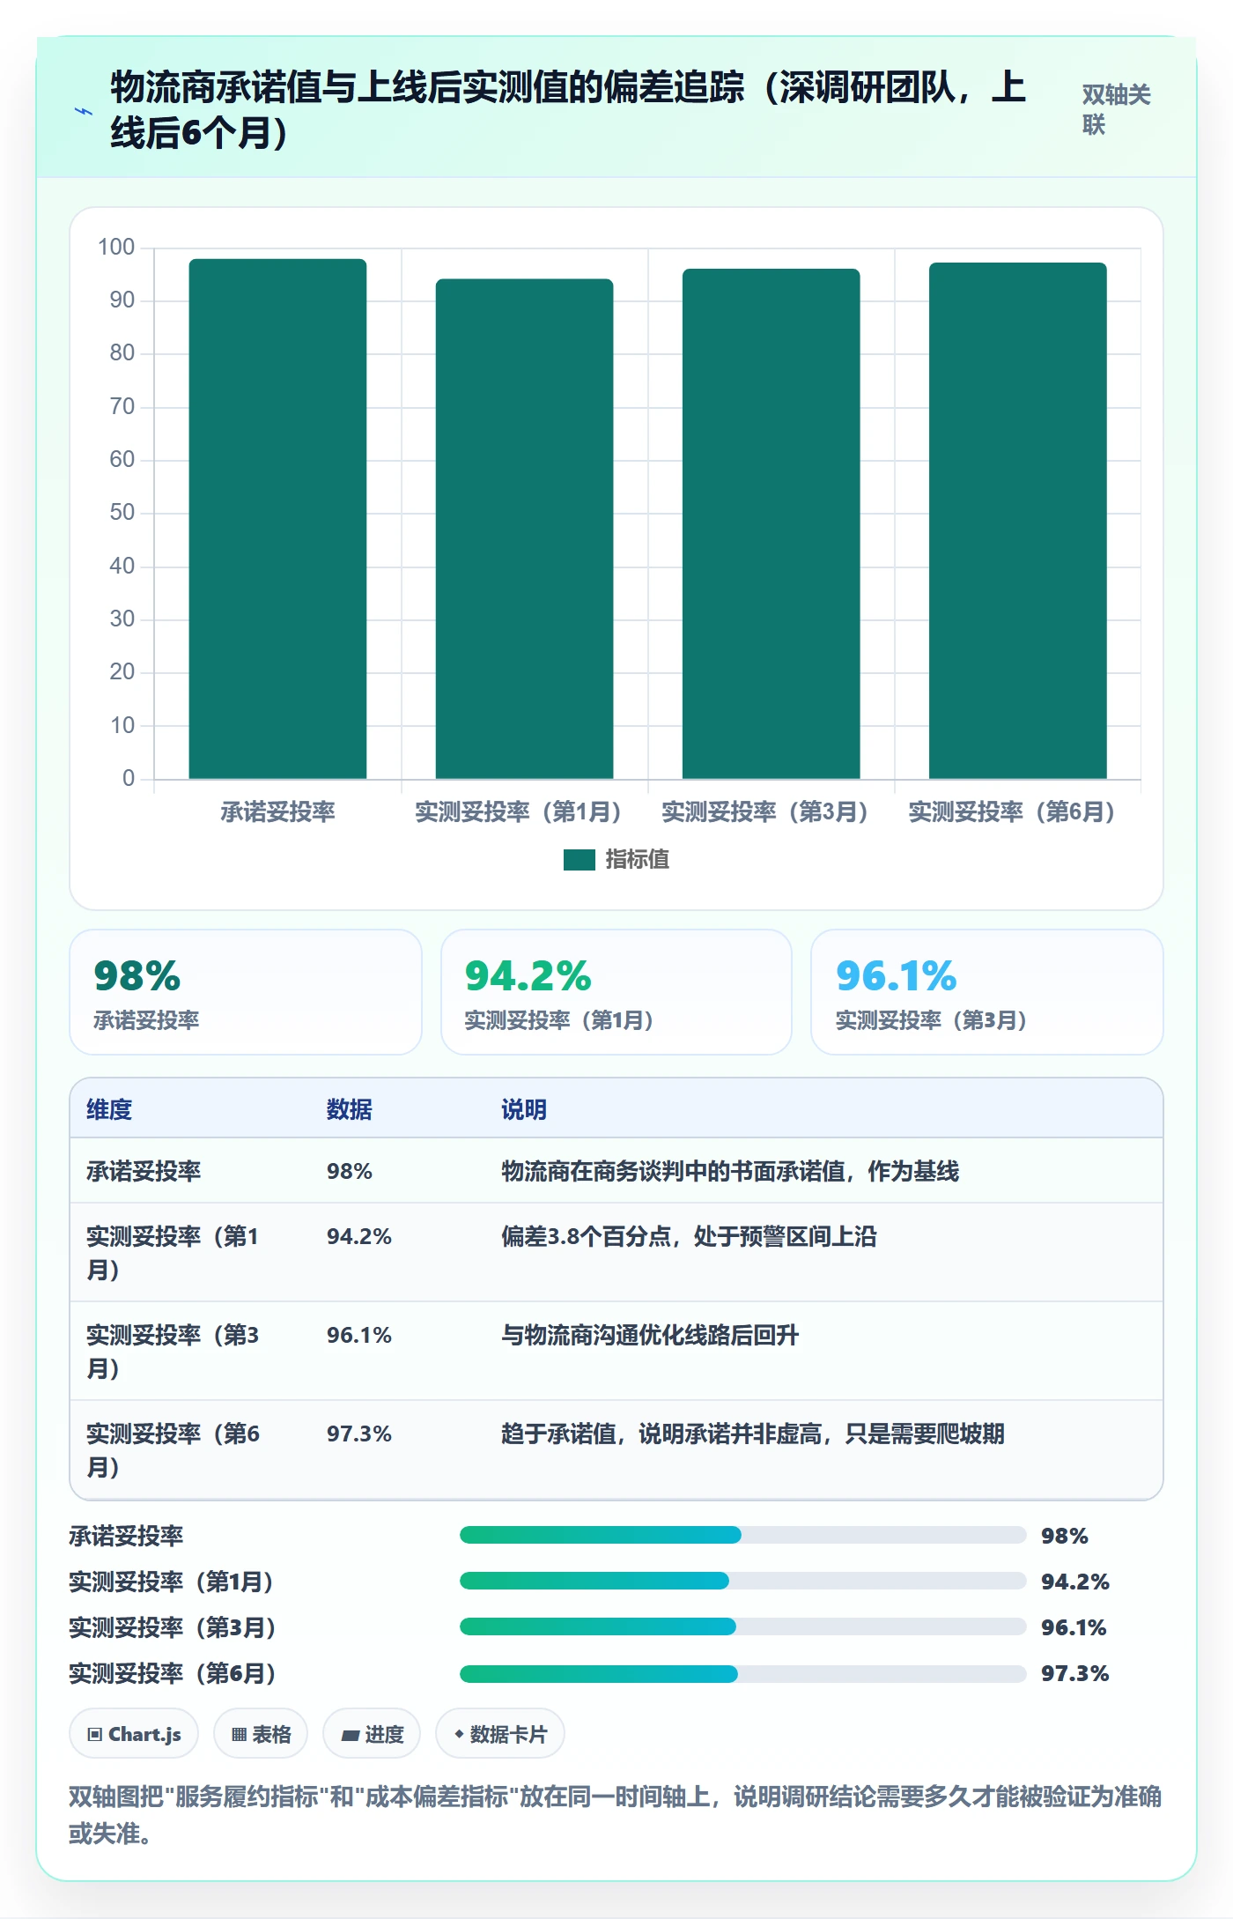Toggle the 指标值 legend color swatch
The width and height of the screenshot is (1233, 1919).
pyautogui.click(x=579, y=860)
